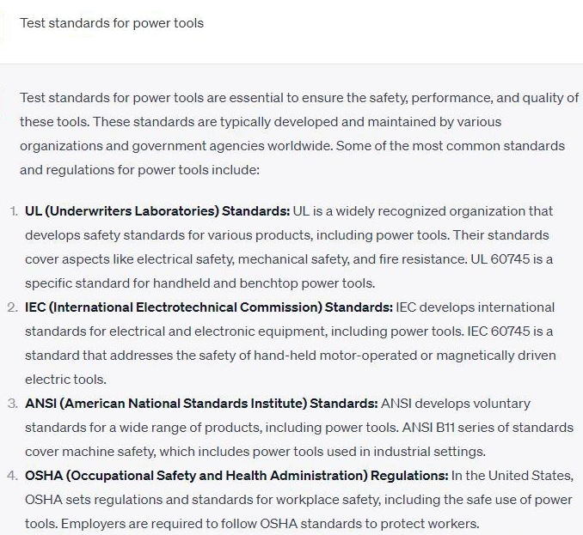Click the intro line starting "these tools. These standards"
583x535 pixels.
(261, 122)
